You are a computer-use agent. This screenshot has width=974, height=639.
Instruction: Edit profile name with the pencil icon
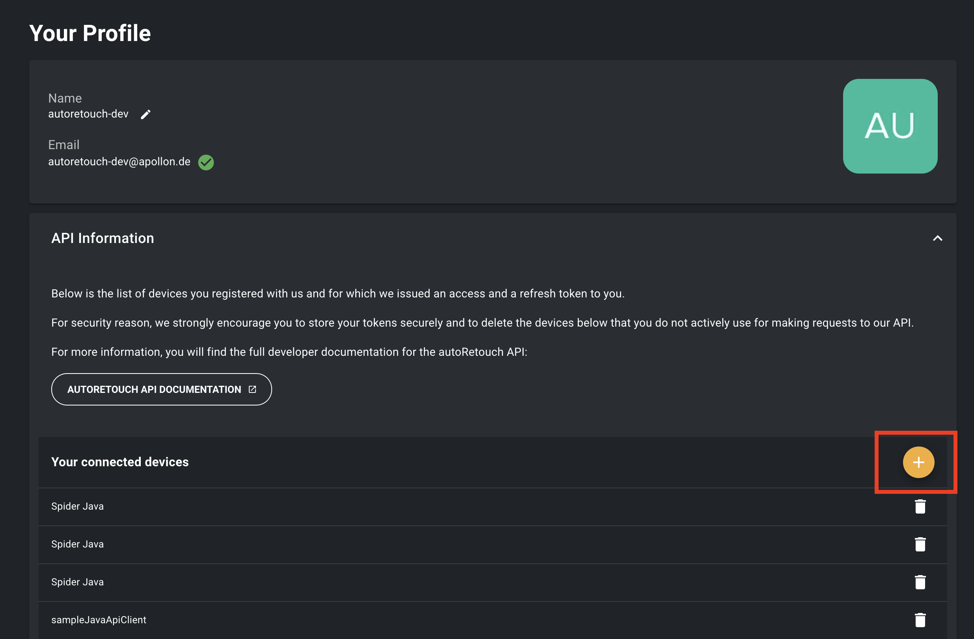pyautogui.click(x=146, y=114)
